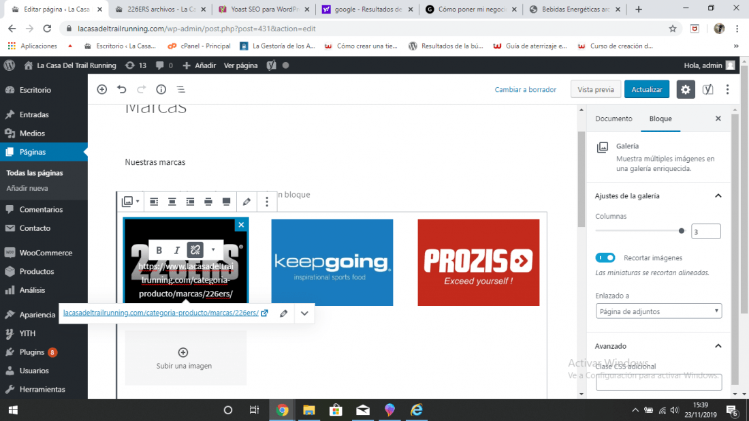Adjust the Columnas slider handle
This screenshot has width=749, height=421.
(682, 231)
